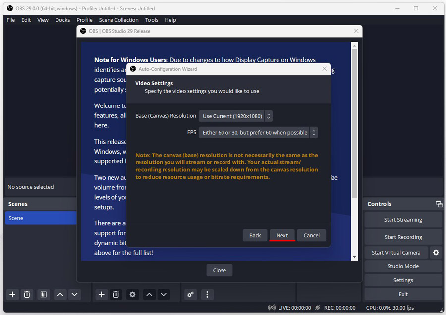Click release notes scroll up arrow
Screen dimensions: 446x315
tap(354, 45)
